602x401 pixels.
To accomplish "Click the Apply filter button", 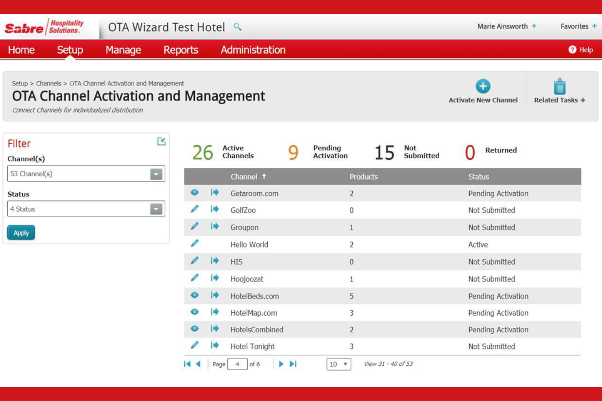I will point(21,233).
